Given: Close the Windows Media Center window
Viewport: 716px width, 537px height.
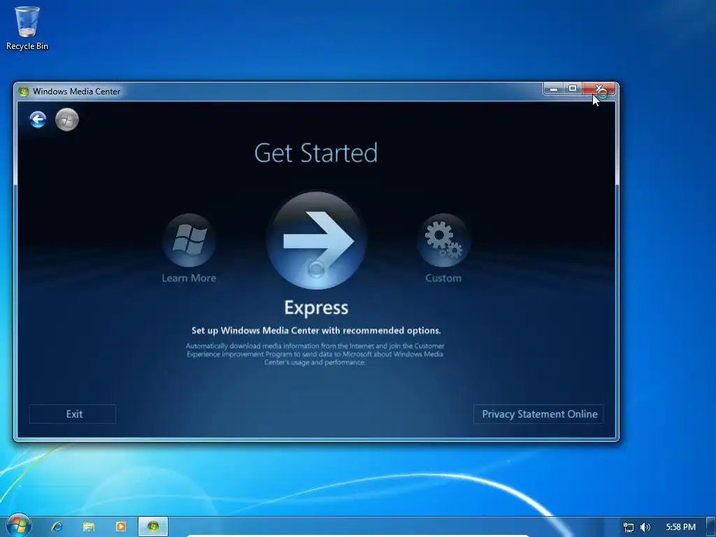Looking at the screenshot, I should pyautogui.click(x=599, y=89).
